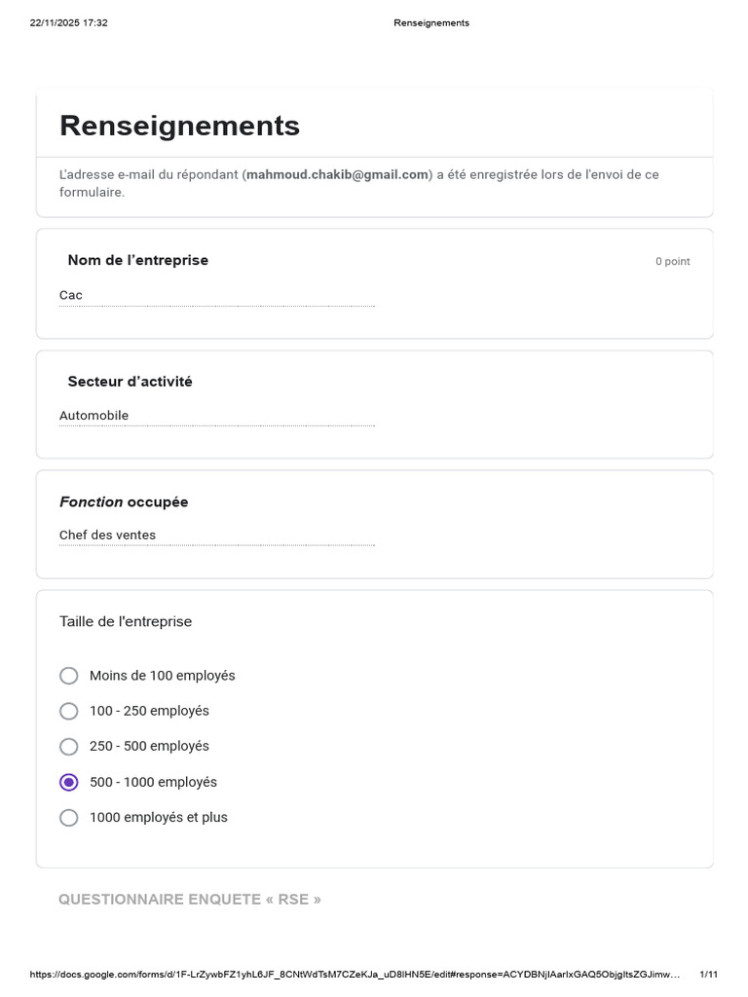The height and width of the screenshot is (997, 748).
Task: Click the "Secteur d'activité" answer field containing Automobile
Action: click(217, 416)
